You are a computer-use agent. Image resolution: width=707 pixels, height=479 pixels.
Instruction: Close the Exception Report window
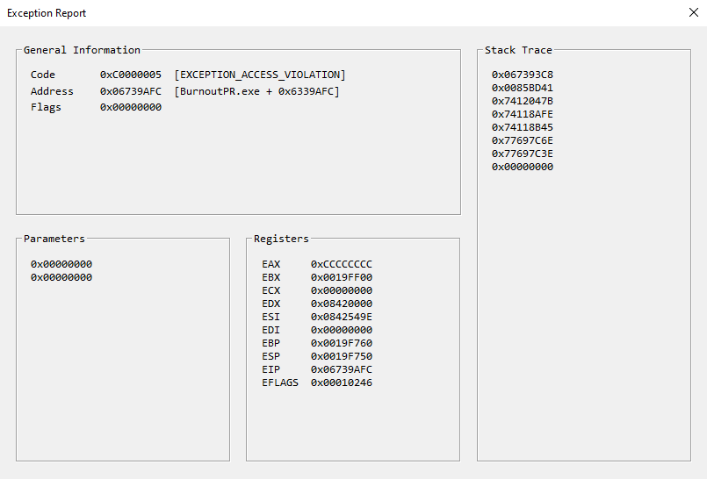(693, 13)
